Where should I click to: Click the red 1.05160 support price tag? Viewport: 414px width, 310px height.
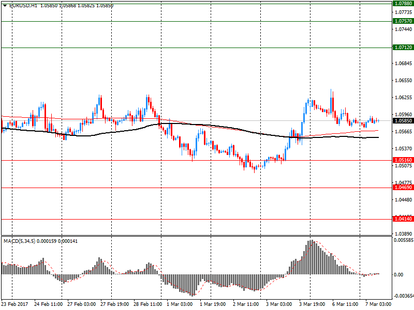click(x=403, y=160)
